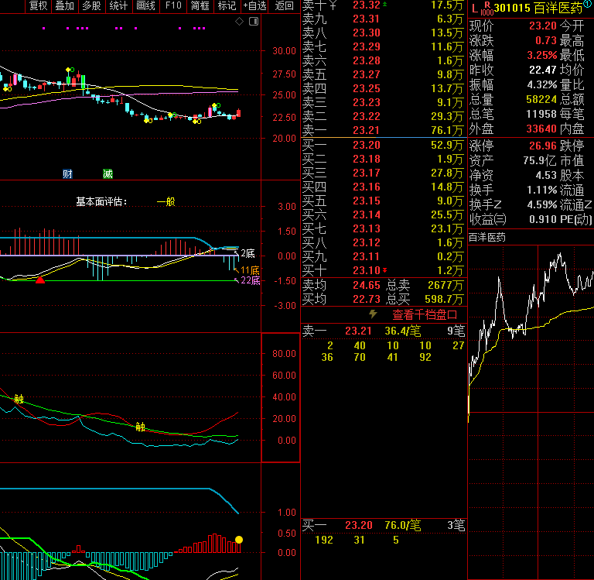Open the 复权 adjustment menu
Image resolution: width=594 pixels, height=580 pixels.
pyautogui.click(x=39, y=5)
